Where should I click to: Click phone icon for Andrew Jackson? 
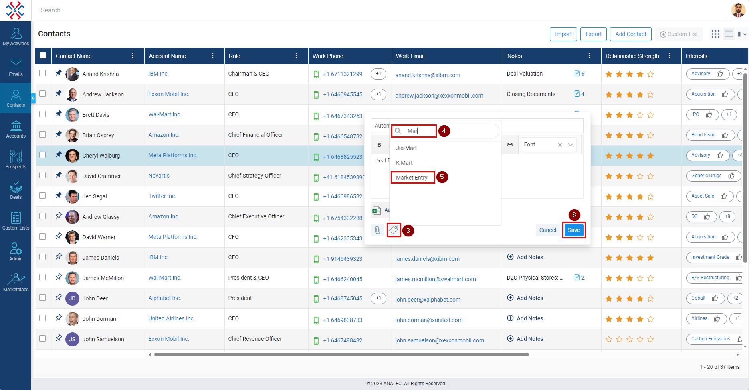tap(316, 95)
